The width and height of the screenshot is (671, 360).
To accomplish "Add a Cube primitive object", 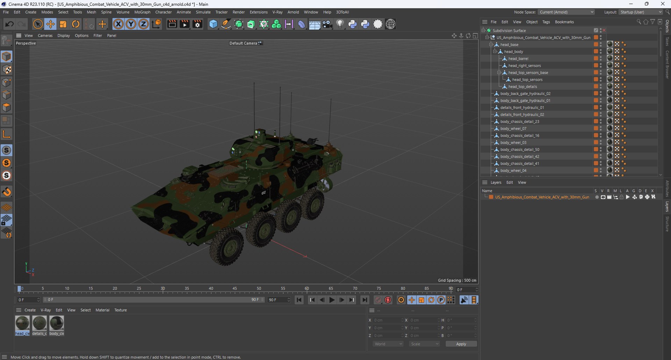I will coord(213,24).
